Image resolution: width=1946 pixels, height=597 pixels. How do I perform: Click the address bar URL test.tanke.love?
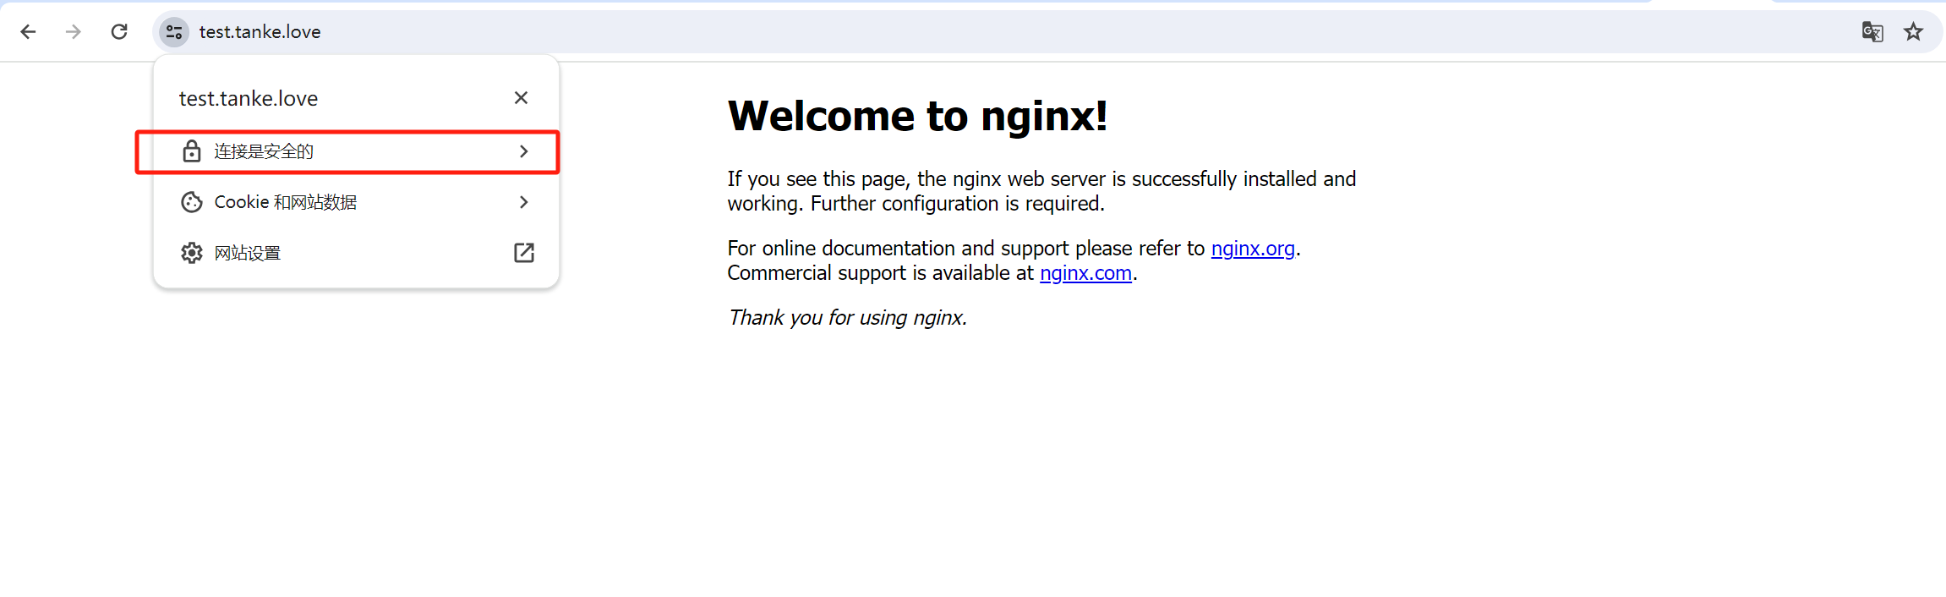pos(260,32)
